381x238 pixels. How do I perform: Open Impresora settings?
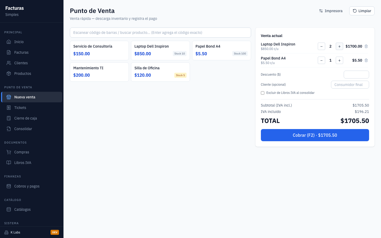pos(331,11)
